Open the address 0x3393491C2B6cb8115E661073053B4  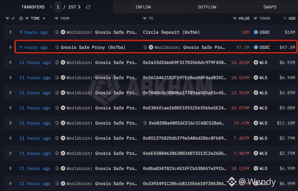pos(185,183)
